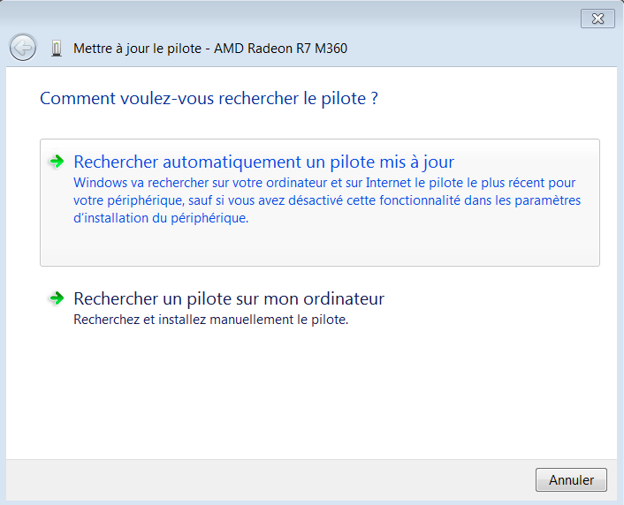Cancel the wizard with Annuler

[x=571, y=480]
